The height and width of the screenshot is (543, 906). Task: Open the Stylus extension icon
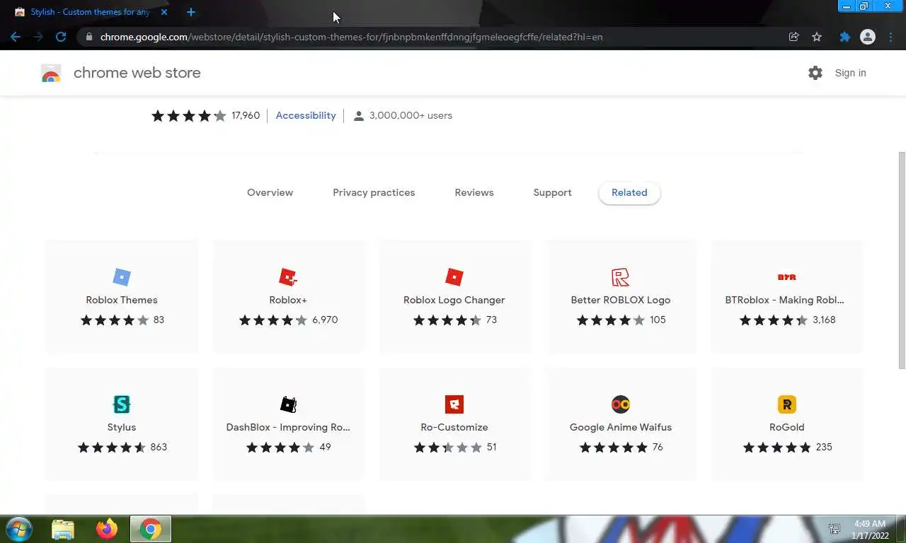[x=122, y=404]
